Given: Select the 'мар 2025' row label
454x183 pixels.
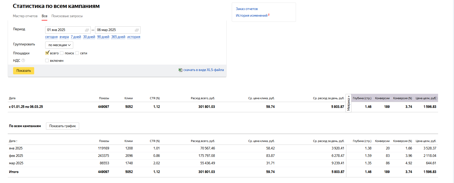Looking at the screenshot, I should 16,163.
